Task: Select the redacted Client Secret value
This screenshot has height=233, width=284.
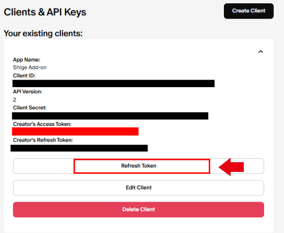Action: point(110,116)
